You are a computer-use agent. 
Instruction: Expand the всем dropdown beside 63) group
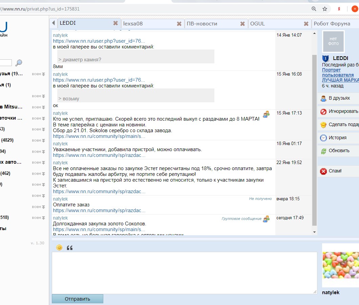click(39, 129)
